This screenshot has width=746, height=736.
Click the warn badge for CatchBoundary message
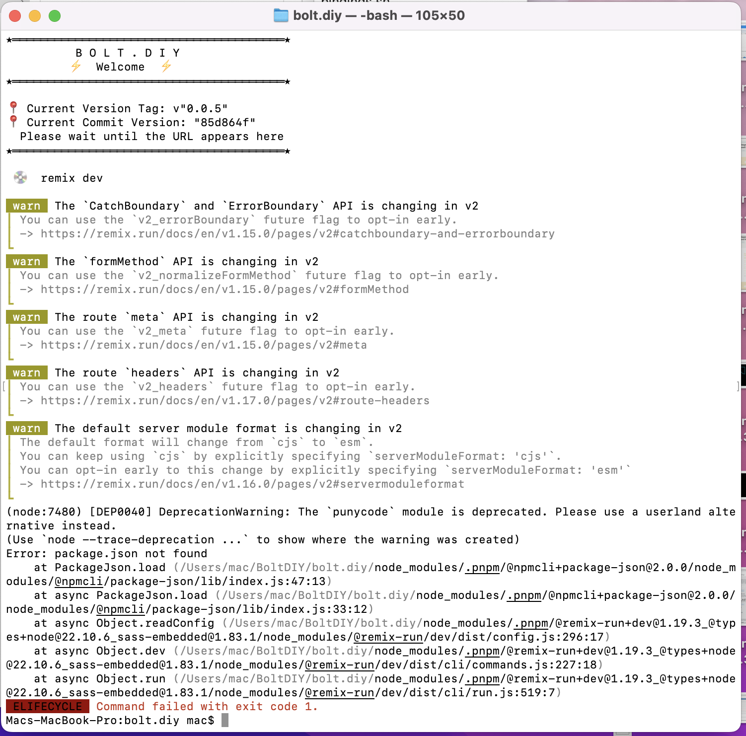[27, 206]
